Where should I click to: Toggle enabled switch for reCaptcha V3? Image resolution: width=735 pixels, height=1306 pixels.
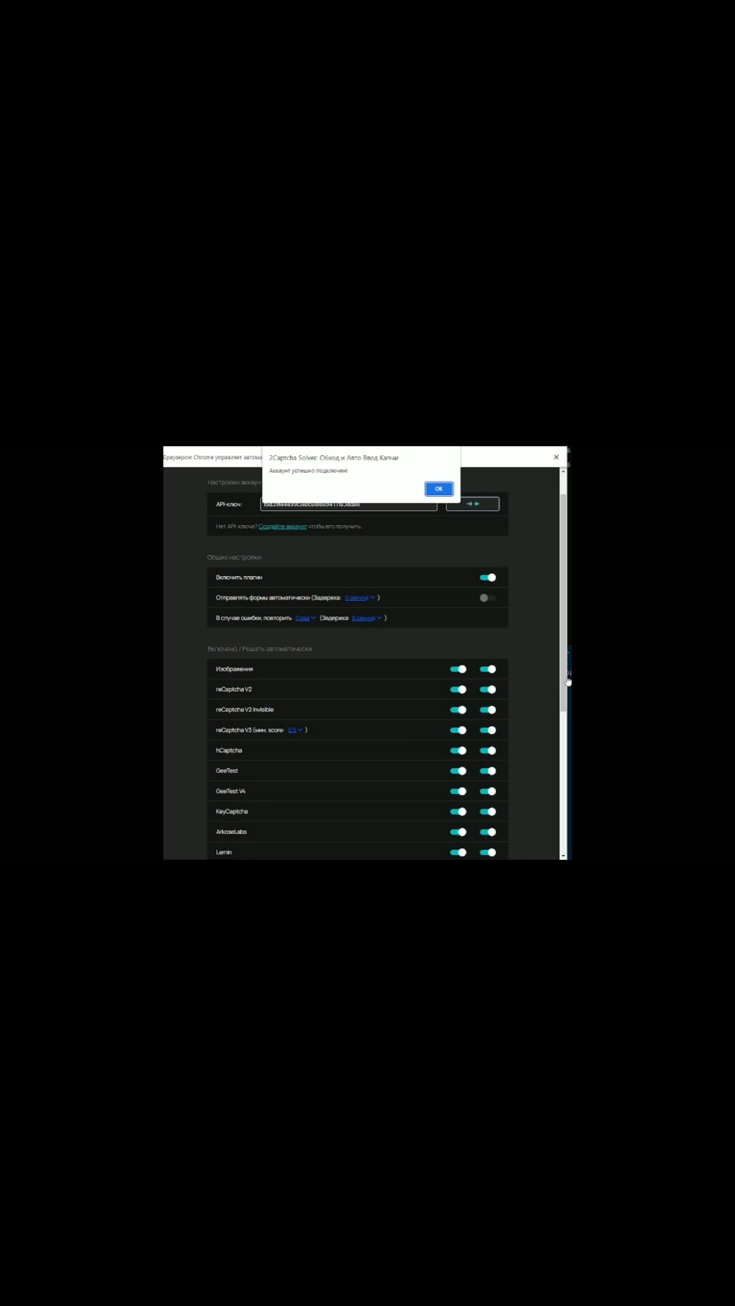459,731
